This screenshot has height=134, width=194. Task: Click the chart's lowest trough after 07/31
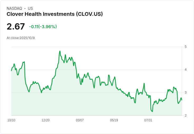152,112
